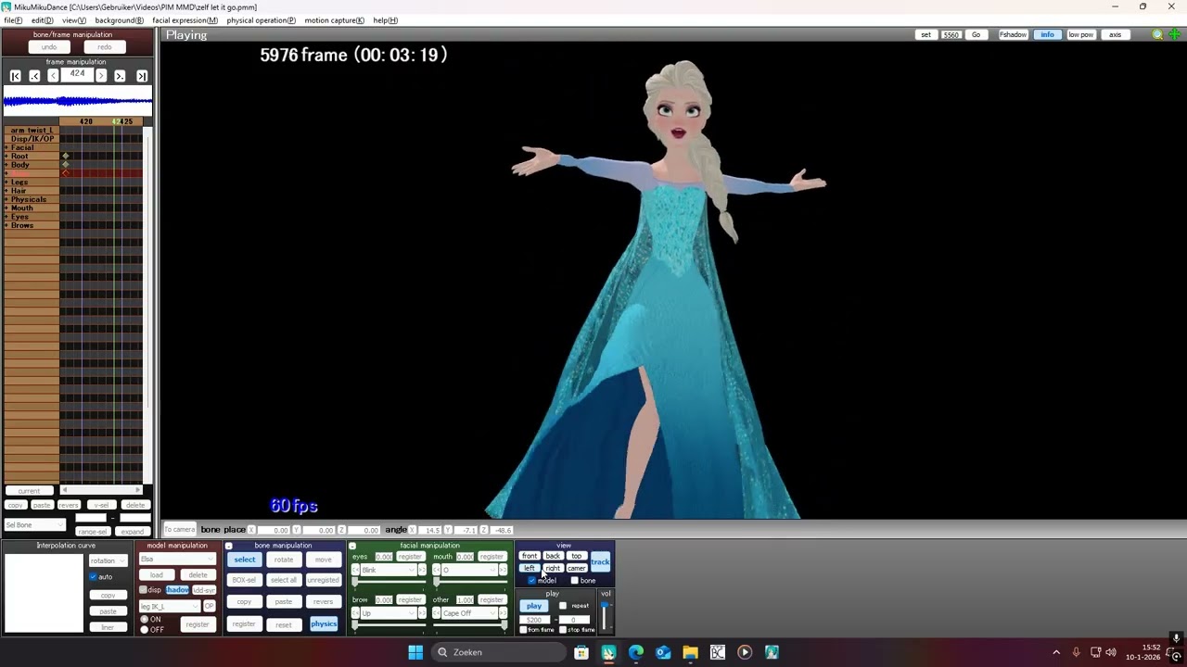Screen dimensions: 1187x667
Task: Select next eyes morph arrow
Action: [422, 570]
